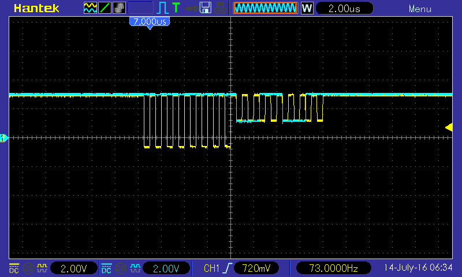This screenshot has height=277, width=462.
Task: Click the waveform memory overview bar
Action: click(266, 8)
